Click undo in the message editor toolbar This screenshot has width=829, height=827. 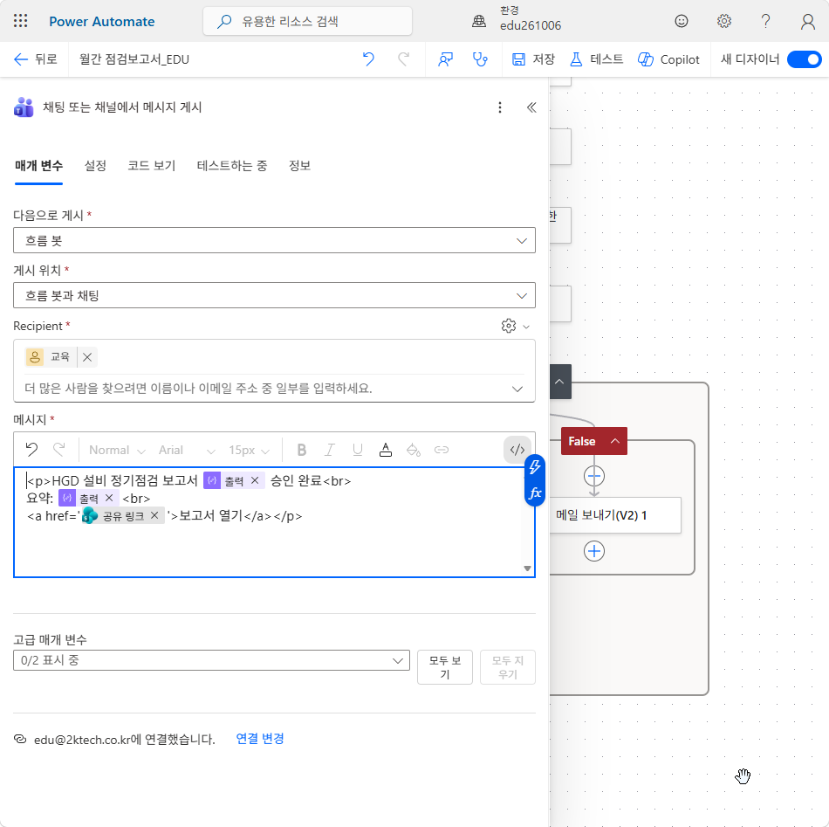pyautogui.click(x=31, y=450)
